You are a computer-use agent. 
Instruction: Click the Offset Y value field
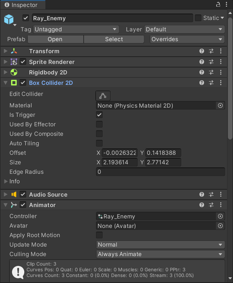pyautogui.click(x=163, y=153)
